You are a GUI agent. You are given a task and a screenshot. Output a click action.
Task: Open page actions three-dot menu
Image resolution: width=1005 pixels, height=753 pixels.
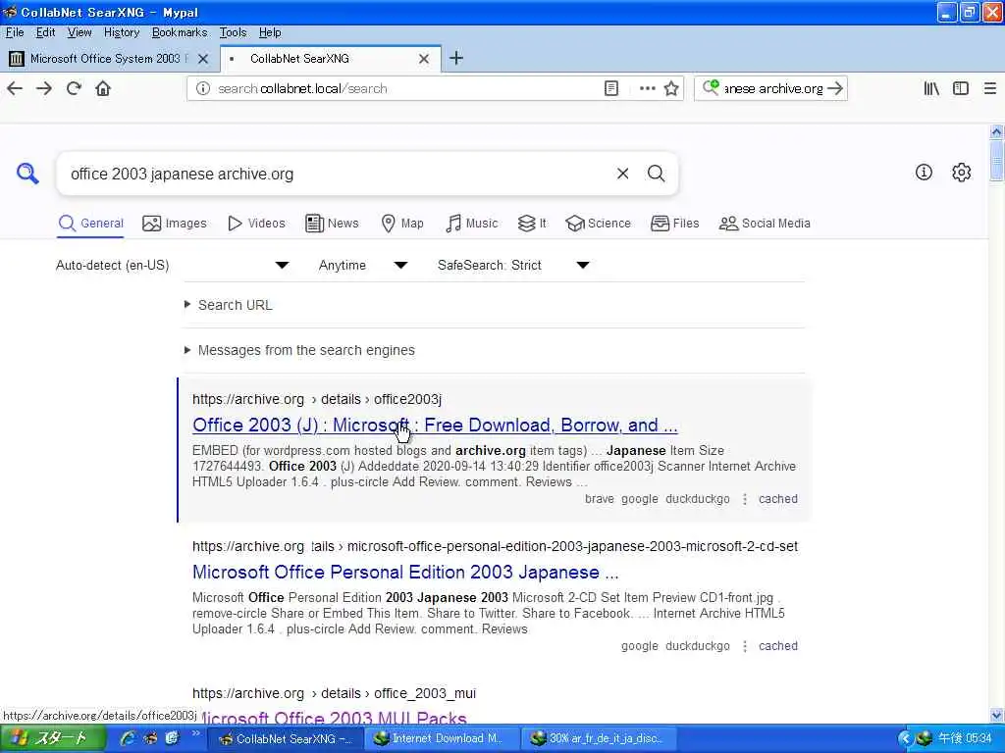648,88
